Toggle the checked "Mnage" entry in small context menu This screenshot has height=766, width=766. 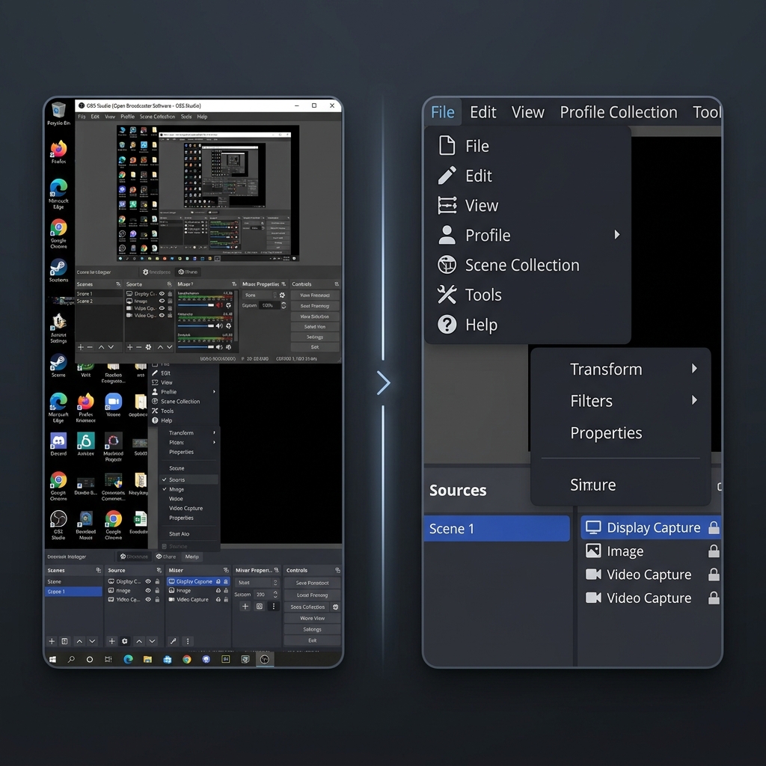click(189, 489)
